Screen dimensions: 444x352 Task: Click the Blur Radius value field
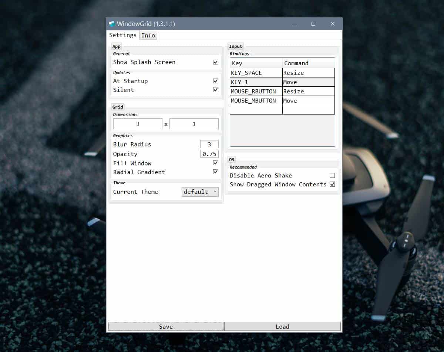(209, 144)
